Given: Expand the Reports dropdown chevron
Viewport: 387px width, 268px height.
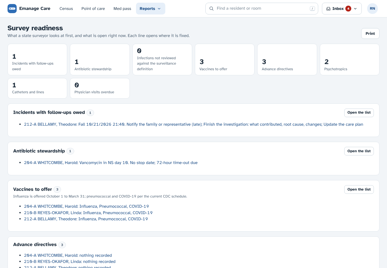Looking at the screenshot, I should (x=159, y=9).
